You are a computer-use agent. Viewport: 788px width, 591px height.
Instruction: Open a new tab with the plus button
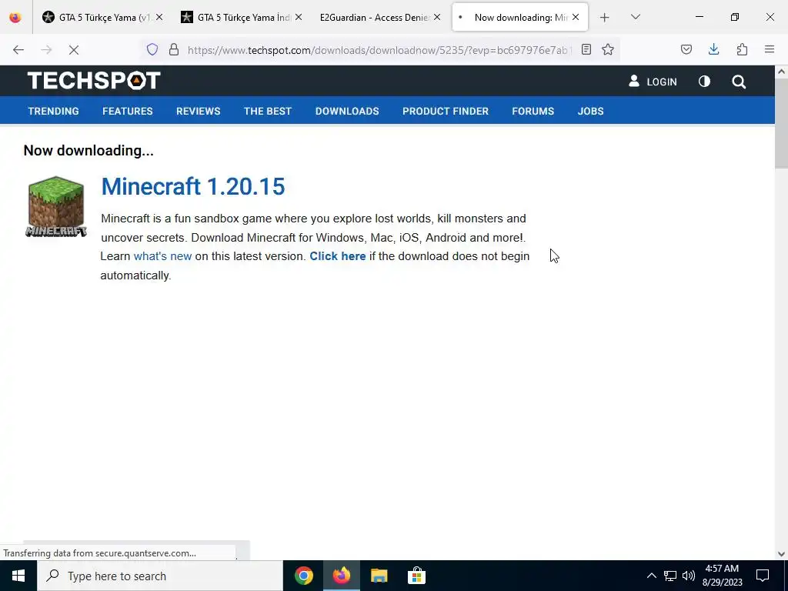605,18
